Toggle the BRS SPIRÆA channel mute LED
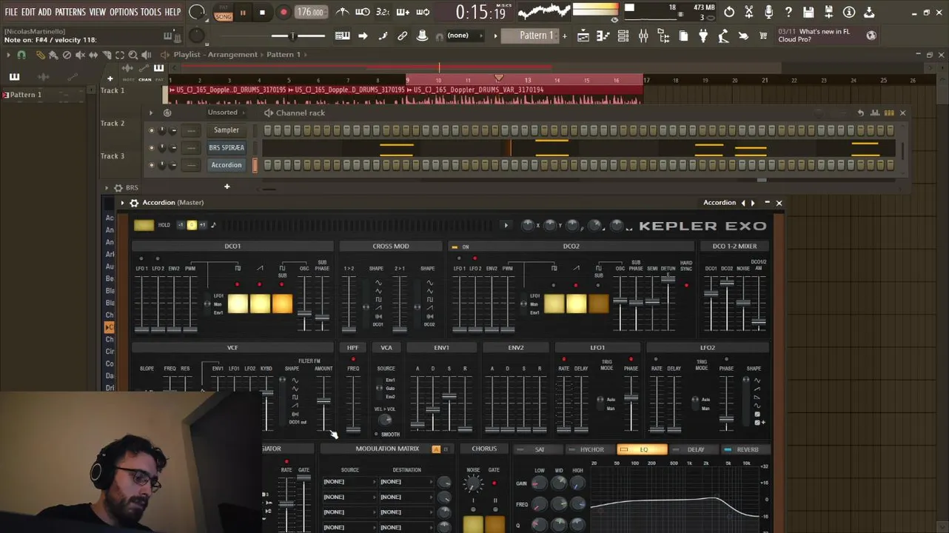Image resolution: width=949 pixels, height=533 pixels. coord(152,148)
